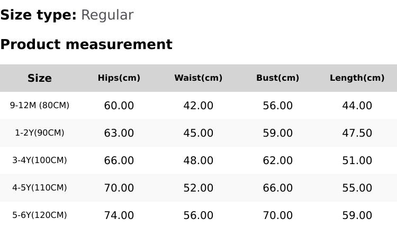Viewport: 397px width, 229px height.
Task: Click the Waist(cm) column header
Action: (198, 78)
